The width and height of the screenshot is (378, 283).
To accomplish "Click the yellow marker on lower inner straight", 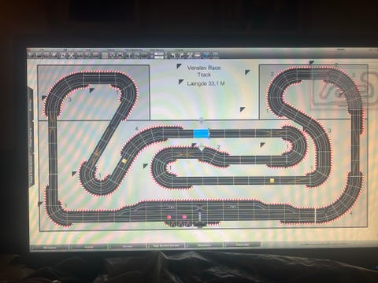I will [272, 180].
